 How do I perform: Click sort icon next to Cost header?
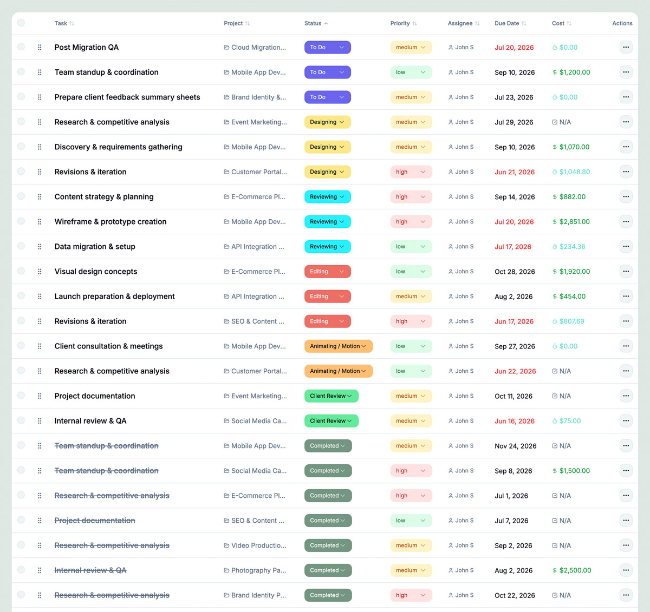[x=569, y=23]
